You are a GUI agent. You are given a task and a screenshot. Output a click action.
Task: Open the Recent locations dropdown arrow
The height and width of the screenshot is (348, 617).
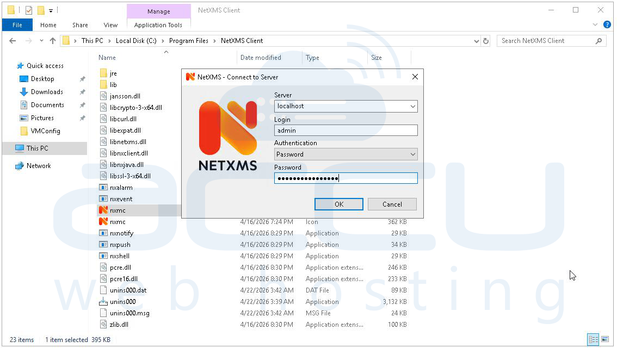pos(41,40)
